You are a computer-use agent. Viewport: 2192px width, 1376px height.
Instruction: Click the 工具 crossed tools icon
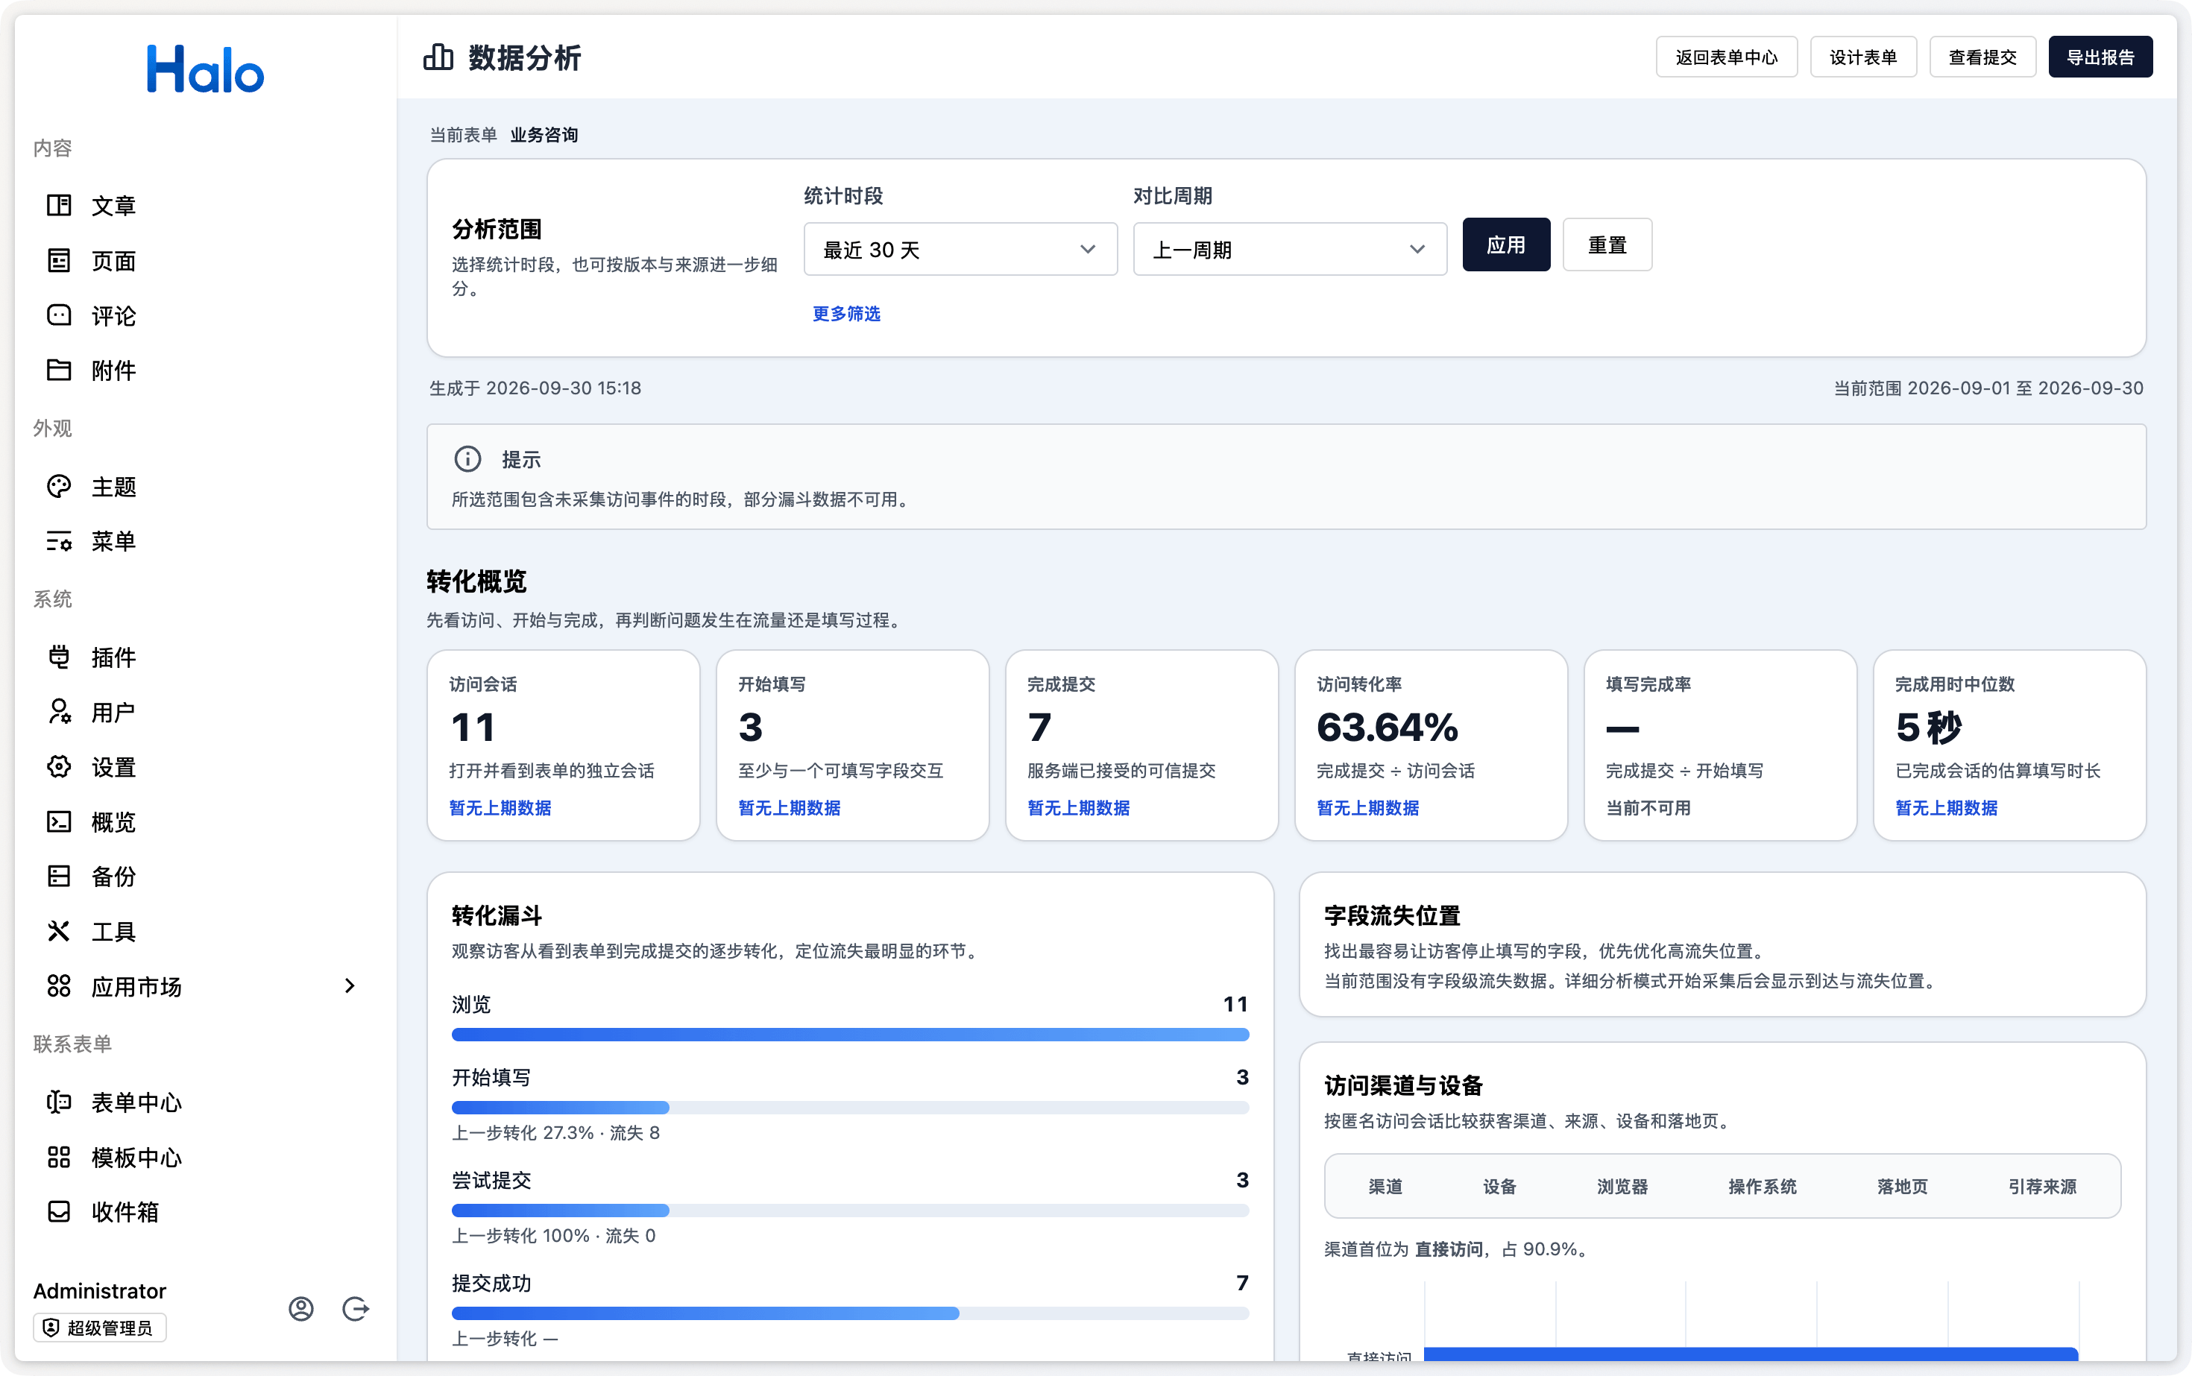point(59,931)
